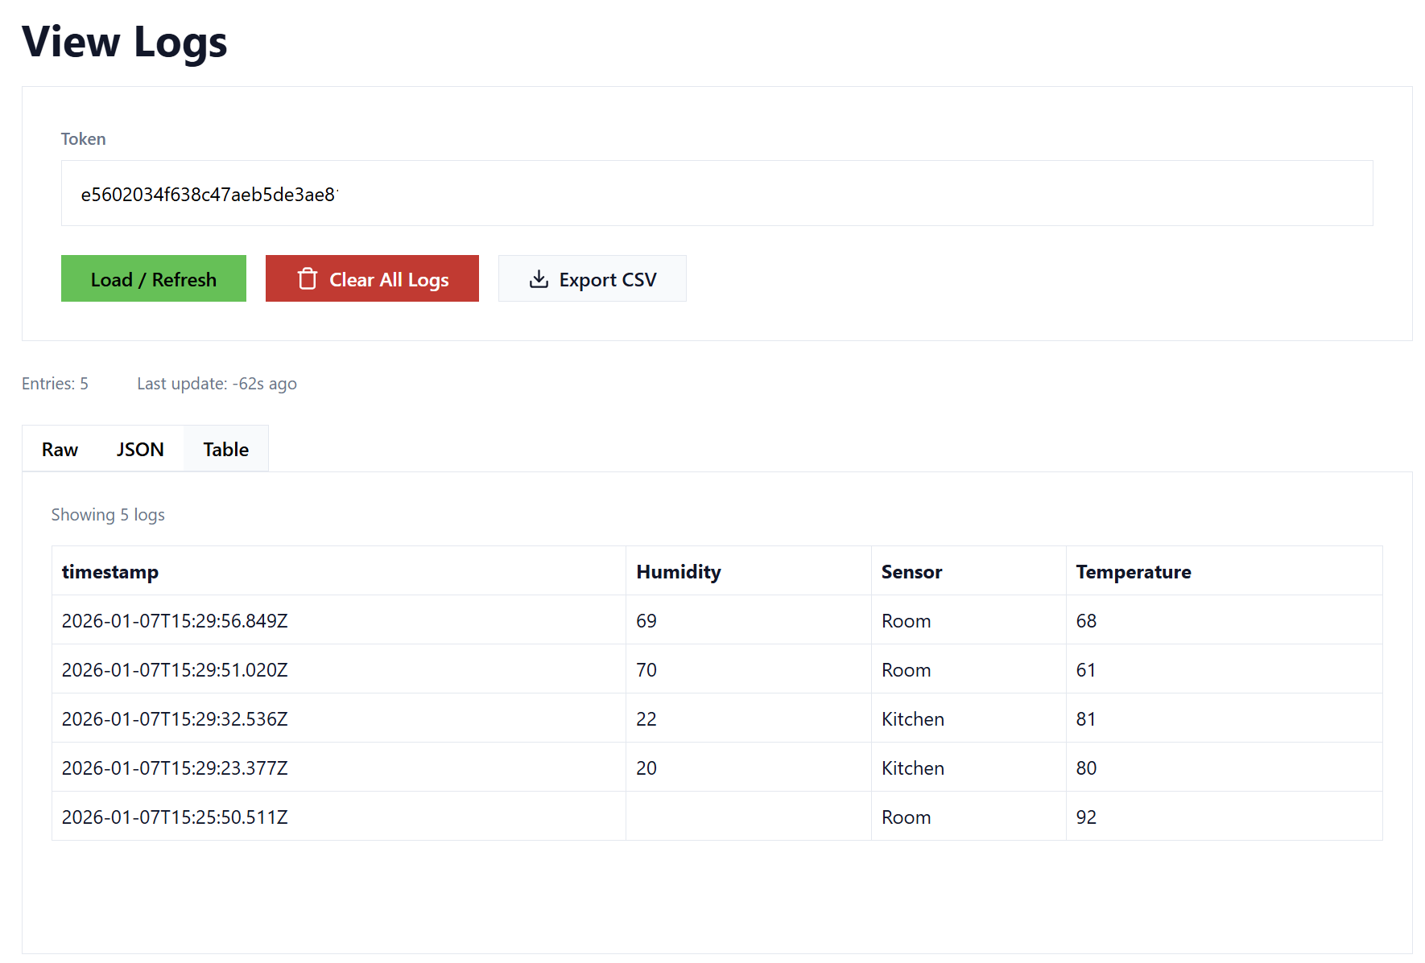Select the View Logs page title
The width and height of the screenshot is (1425, 963).
[x=124, y=42]
